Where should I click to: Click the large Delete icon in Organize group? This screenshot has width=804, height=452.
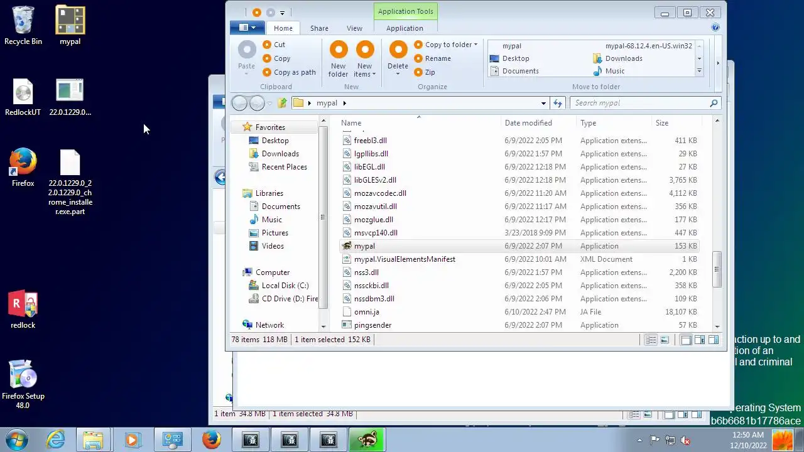(398, 50)
